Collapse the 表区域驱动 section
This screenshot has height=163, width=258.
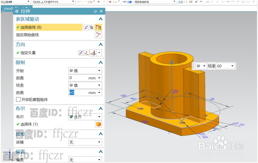101,19
